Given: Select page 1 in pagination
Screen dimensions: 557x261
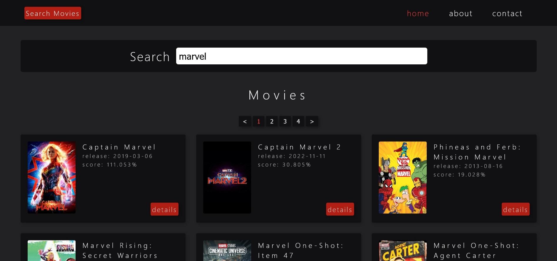Looking at the screenshot, I should [x=259, y=121].
